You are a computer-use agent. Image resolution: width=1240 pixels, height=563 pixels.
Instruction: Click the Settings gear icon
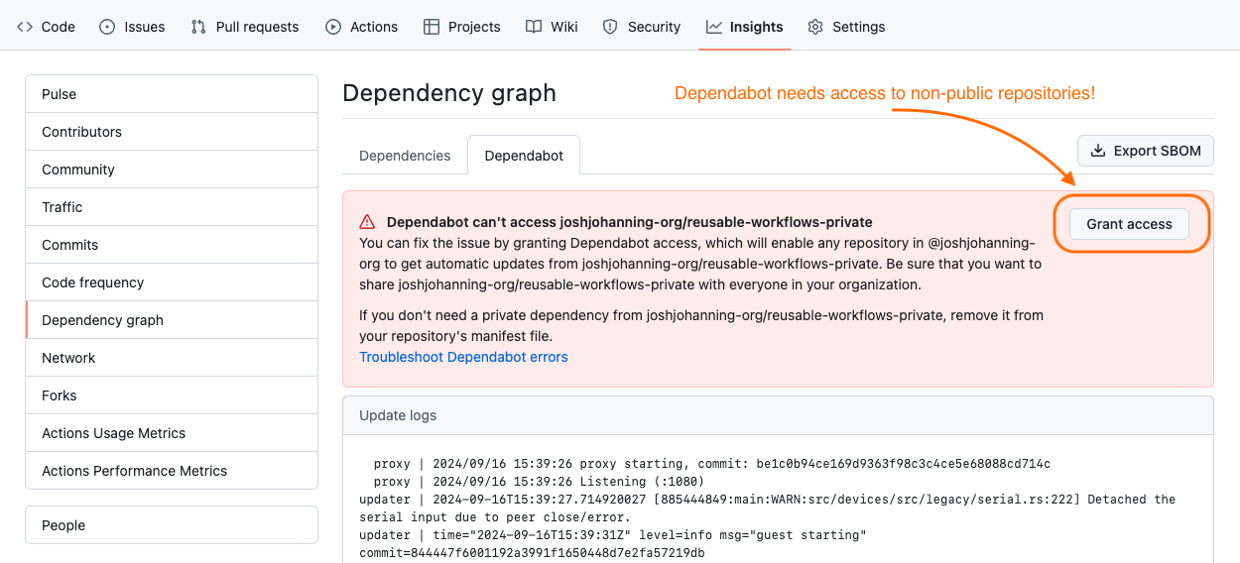tap(815, 27)
